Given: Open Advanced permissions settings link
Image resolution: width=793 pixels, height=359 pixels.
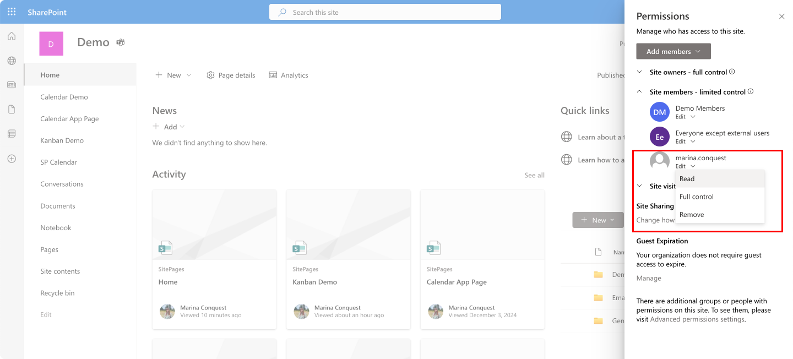Looking at the screenshot, I should click(697, 319).
